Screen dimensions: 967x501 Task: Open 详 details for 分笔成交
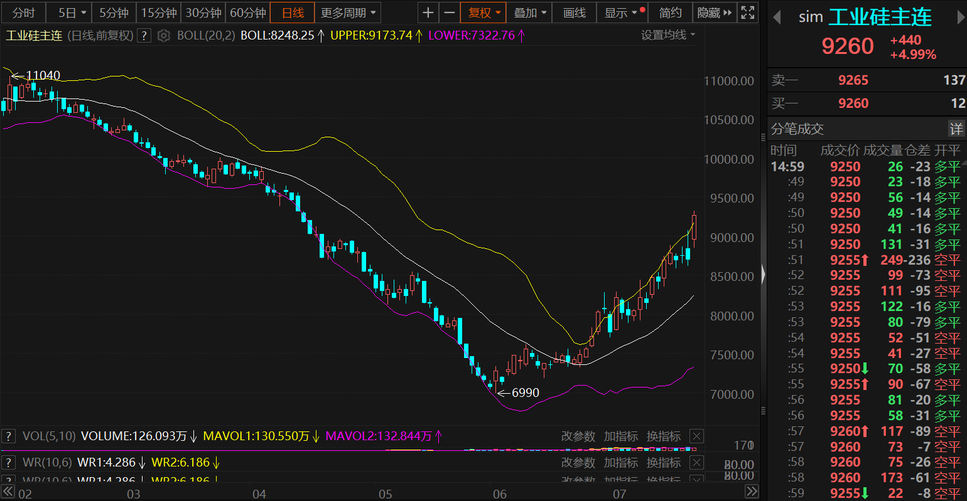click(956, 129)
